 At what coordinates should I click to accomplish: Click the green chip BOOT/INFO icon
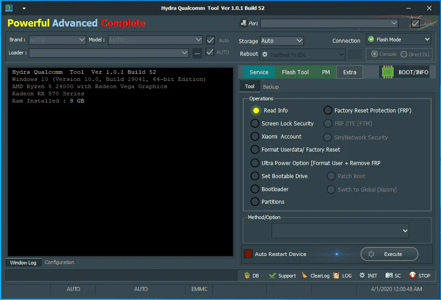(387, 72)
